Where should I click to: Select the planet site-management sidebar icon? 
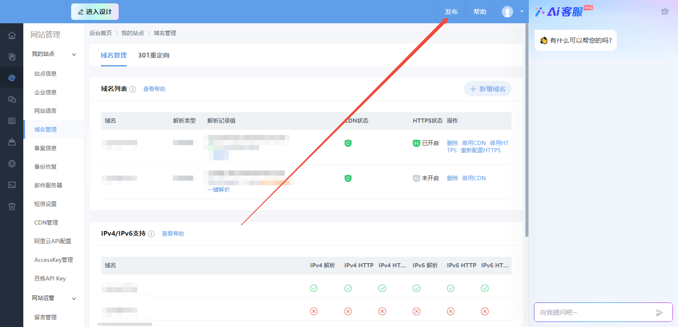click(12, 77)
